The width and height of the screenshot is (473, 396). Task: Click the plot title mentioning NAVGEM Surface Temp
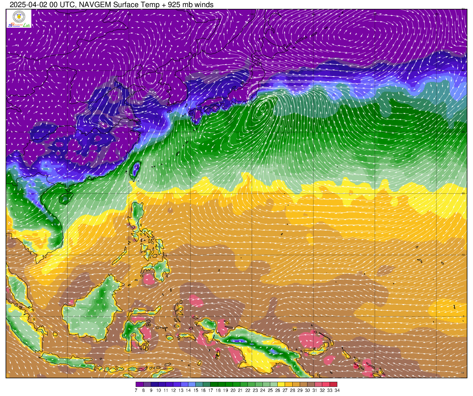(x=111, y=4)
